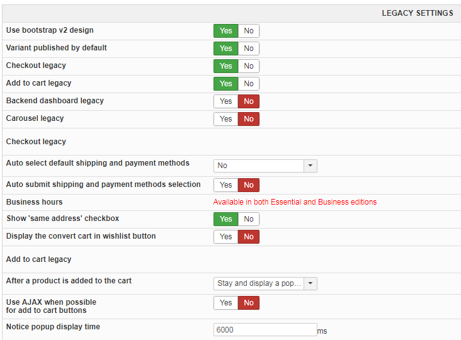Click the Legacy Settings heading
The height and width of the screenshot is (340, 461).
pos(418,13)
